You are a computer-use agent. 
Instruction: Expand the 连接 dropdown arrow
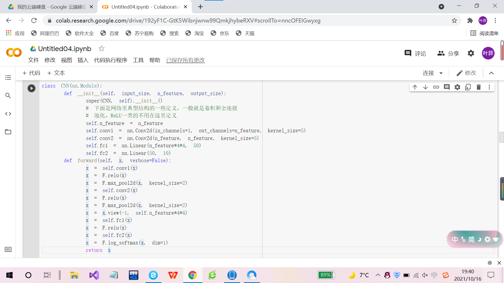point(441,73)
